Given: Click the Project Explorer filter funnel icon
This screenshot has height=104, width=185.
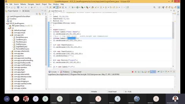Looking at the screenshot, I should (x=42, y=14).
